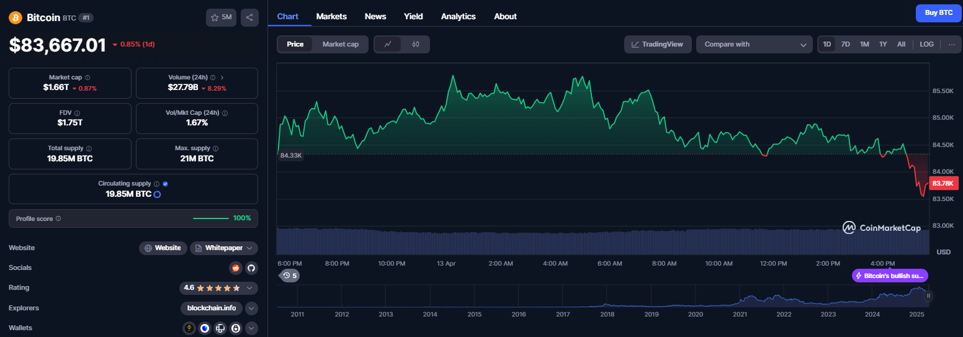
Task: Open the GitHub social link
Action: click(251, 268)
